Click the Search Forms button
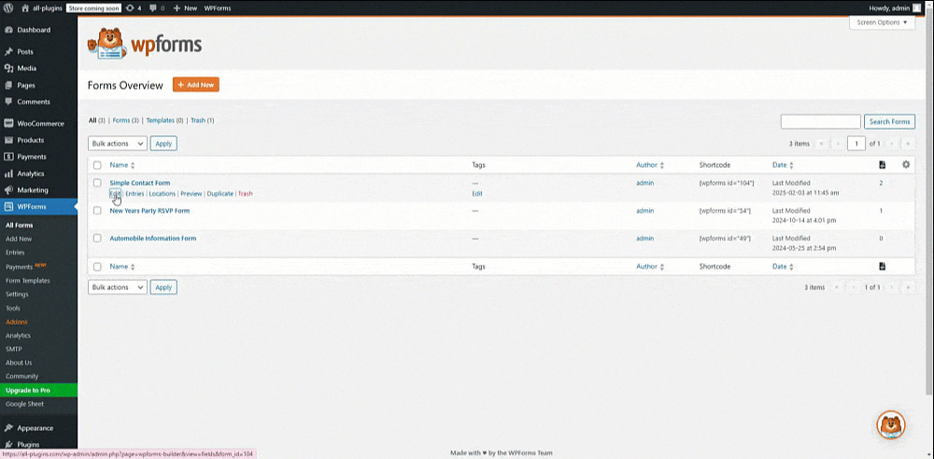 pos(889,121)
